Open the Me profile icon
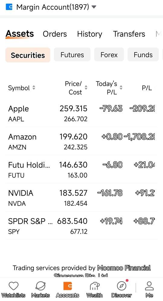 [149, 286]
